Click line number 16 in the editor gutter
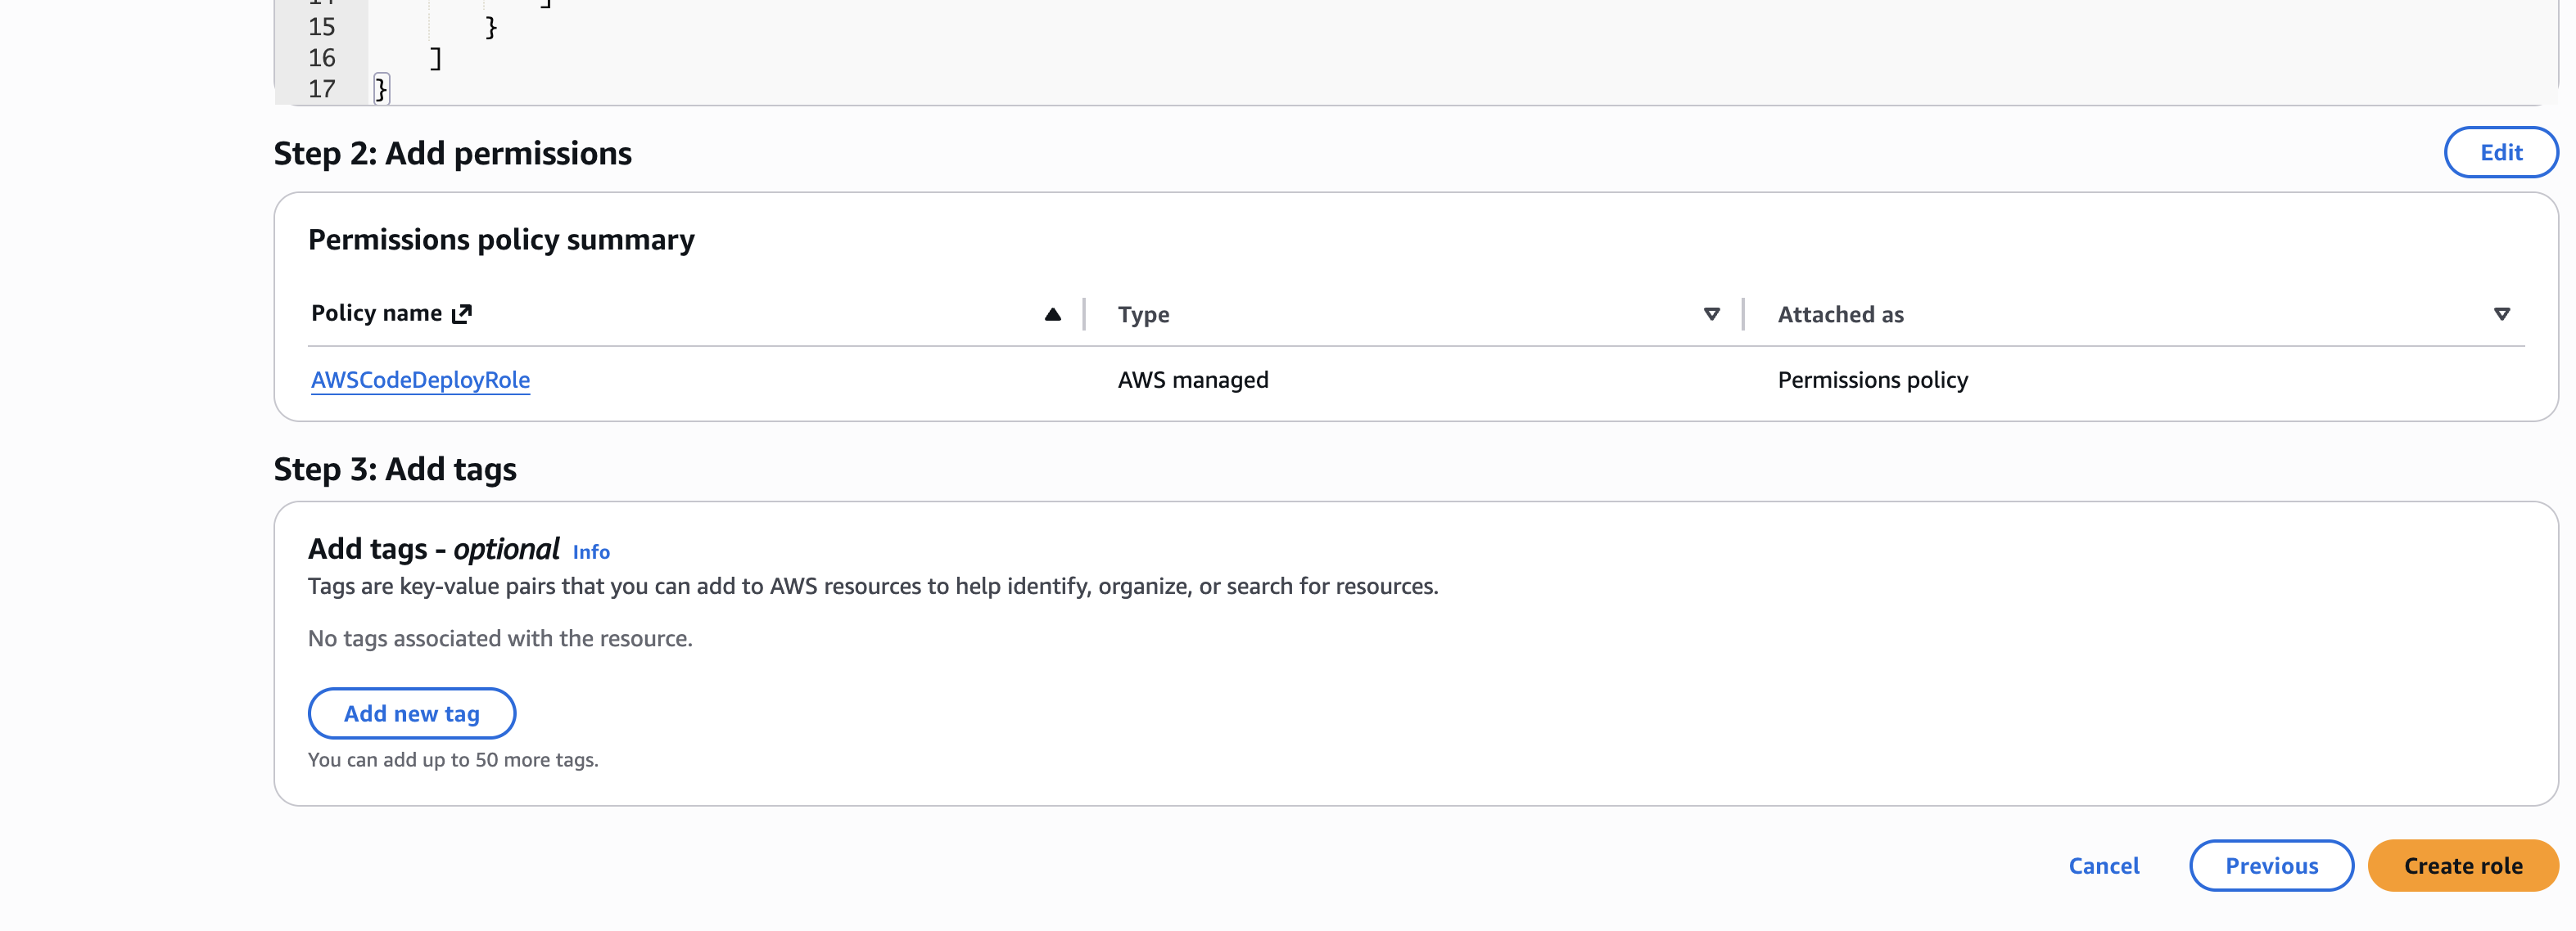This screenshot has height=931, width=2576. (321, 58)
